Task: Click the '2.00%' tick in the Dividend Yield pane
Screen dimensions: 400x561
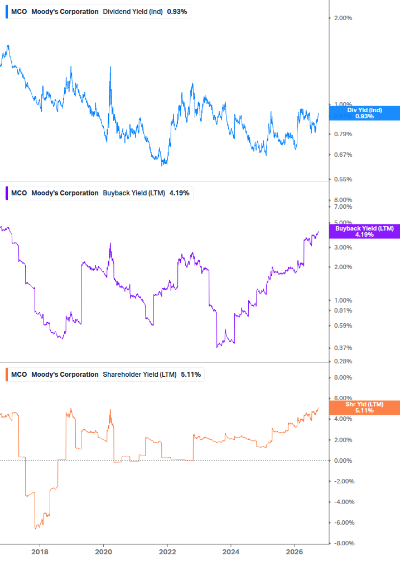Action: click(343, 18)
